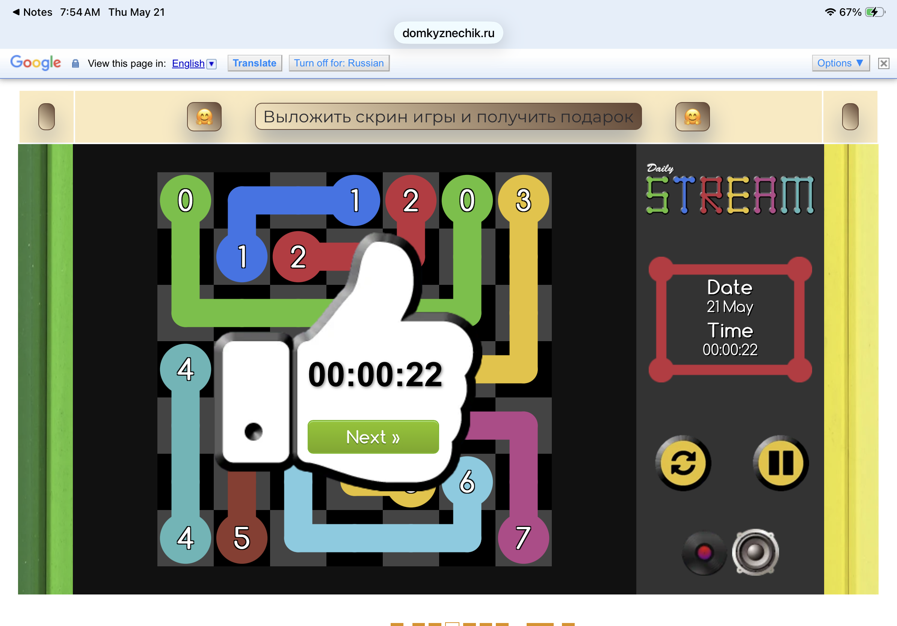Select the red 2 node in top row
The height and width of the screenshot is (626, 897).
tap(411, 200)
